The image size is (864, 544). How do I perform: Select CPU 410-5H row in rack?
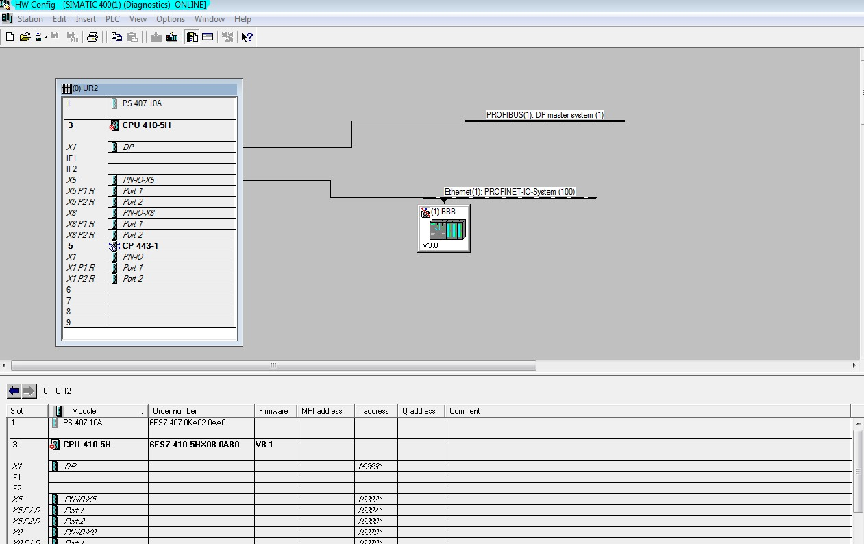pyautogui.click(x=149, y=131)
